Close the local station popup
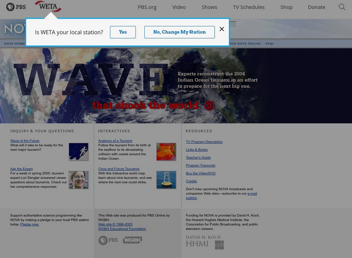352x258 pixels. (222, 29)
